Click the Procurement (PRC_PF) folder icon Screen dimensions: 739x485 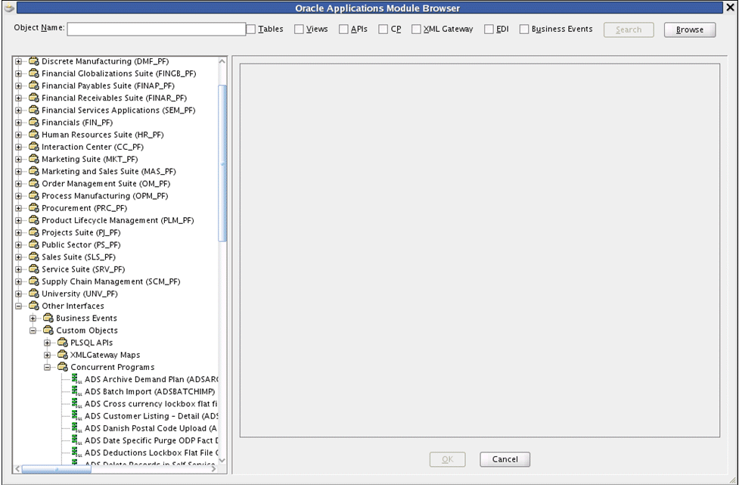coord(33,208)
